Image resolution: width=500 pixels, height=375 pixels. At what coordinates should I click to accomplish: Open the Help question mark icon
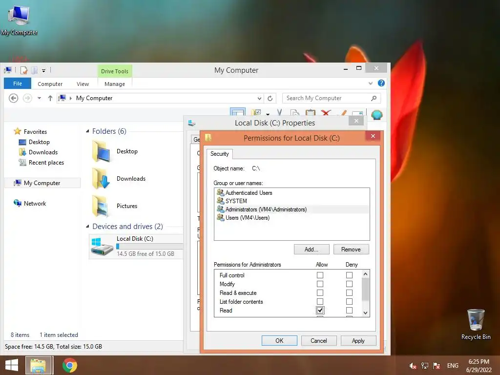click(381, 83)
